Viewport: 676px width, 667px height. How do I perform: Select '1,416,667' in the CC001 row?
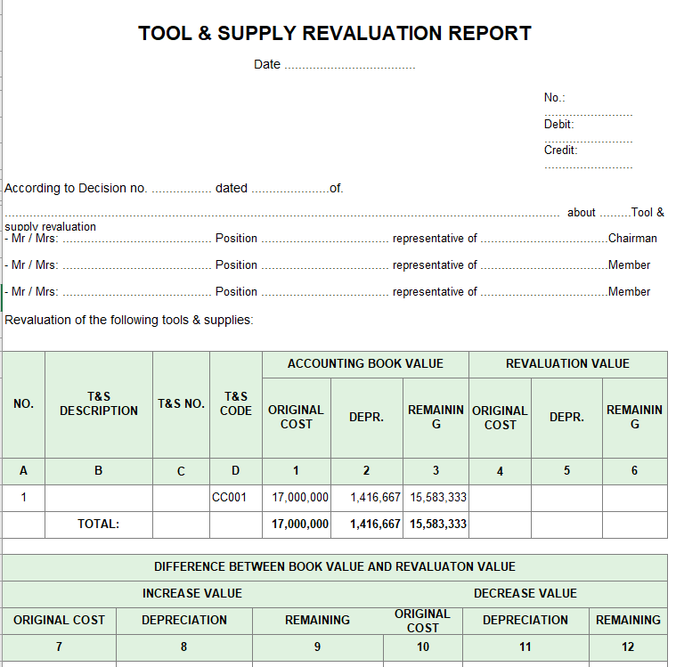pos(366,498)
